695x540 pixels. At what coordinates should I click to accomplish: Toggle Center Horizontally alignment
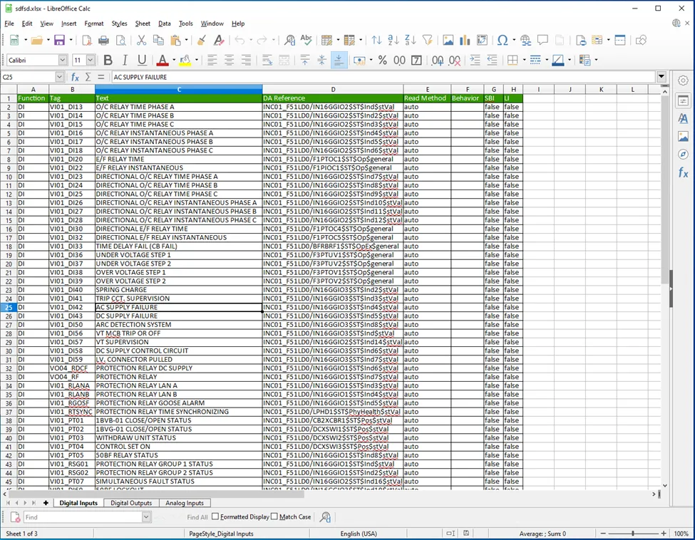[229, 61]
